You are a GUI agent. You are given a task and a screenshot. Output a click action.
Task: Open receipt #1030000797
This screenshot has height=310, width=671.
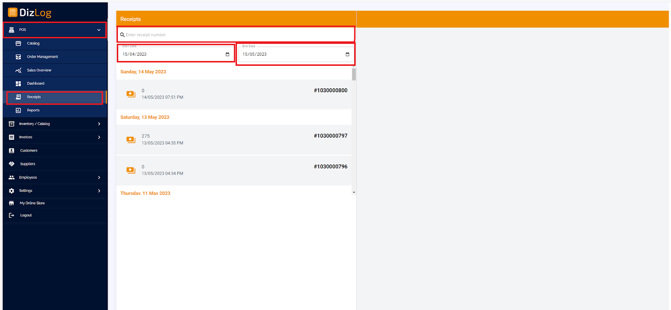pyautogui.click(x=234, y=140)
